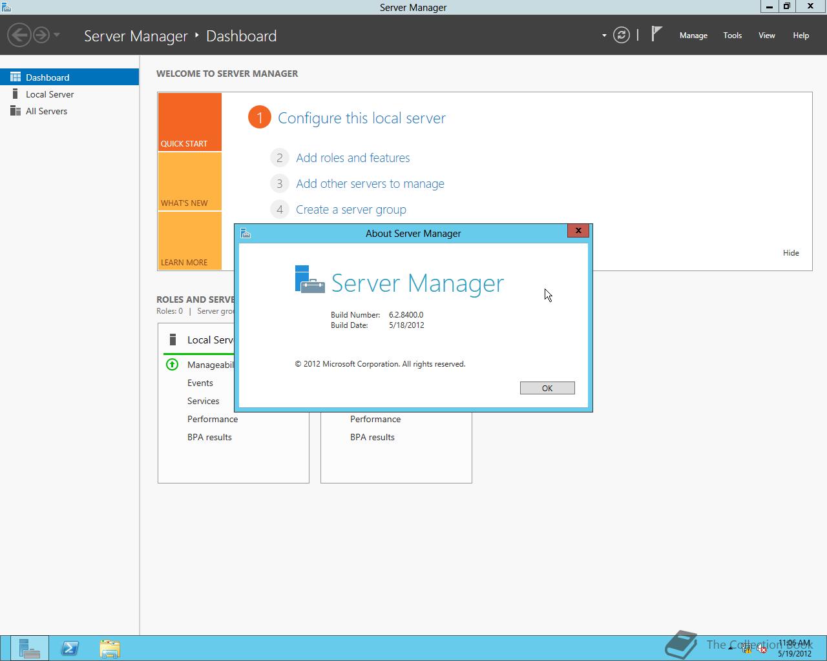Click Create a server group link

coord(351,209)
